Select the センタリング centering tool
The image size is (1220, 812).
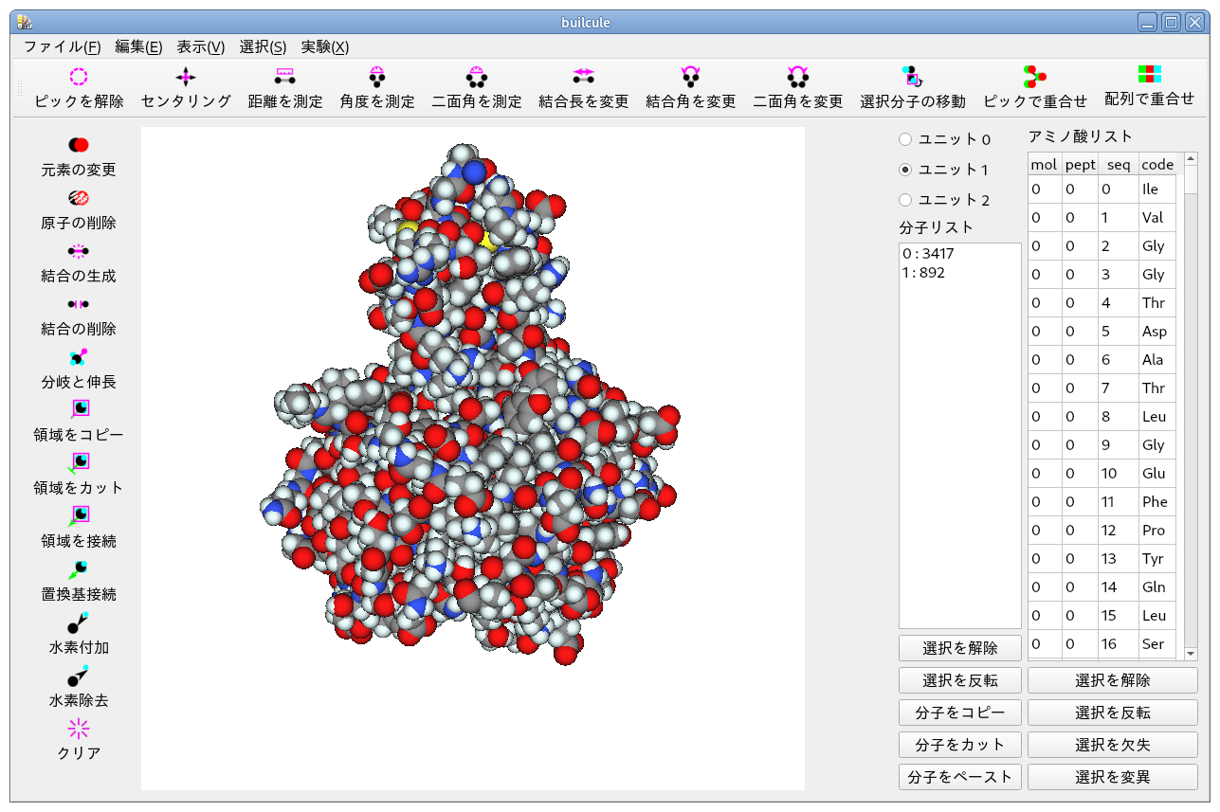point(186,78)
